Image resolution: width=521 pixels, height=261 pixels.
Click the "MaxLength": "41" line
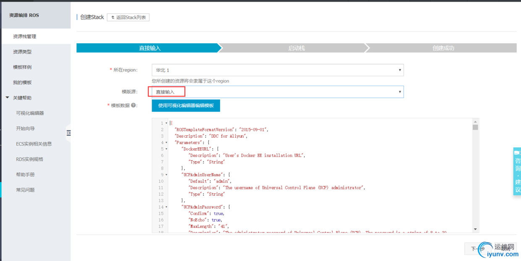point(208,226)
